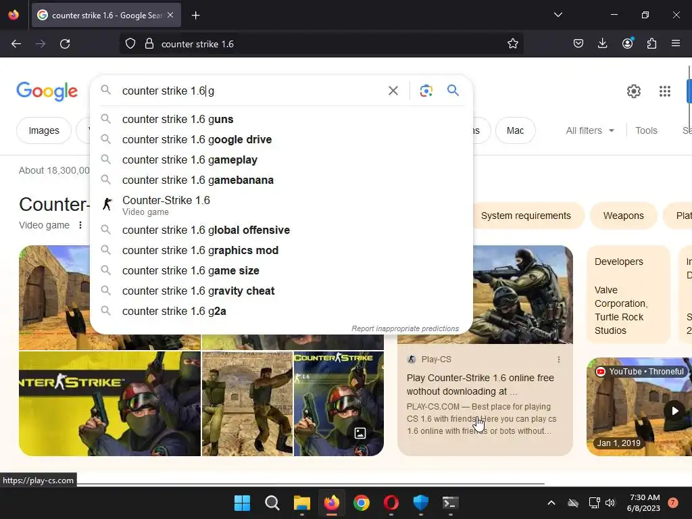
Task: Select suggestion counter strike 1.6 guns
Action: tap(281, 119)
